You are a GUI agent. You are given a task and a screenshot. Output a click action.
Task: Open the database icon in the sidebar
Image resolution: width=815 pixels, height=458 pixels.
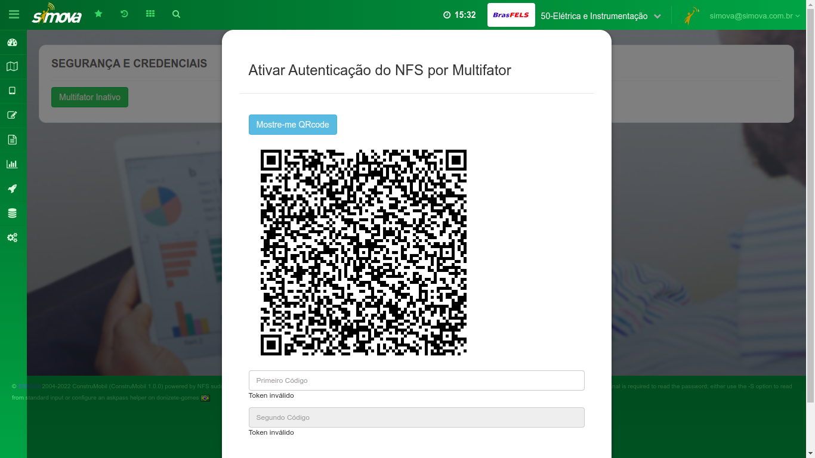click(13, 213)
